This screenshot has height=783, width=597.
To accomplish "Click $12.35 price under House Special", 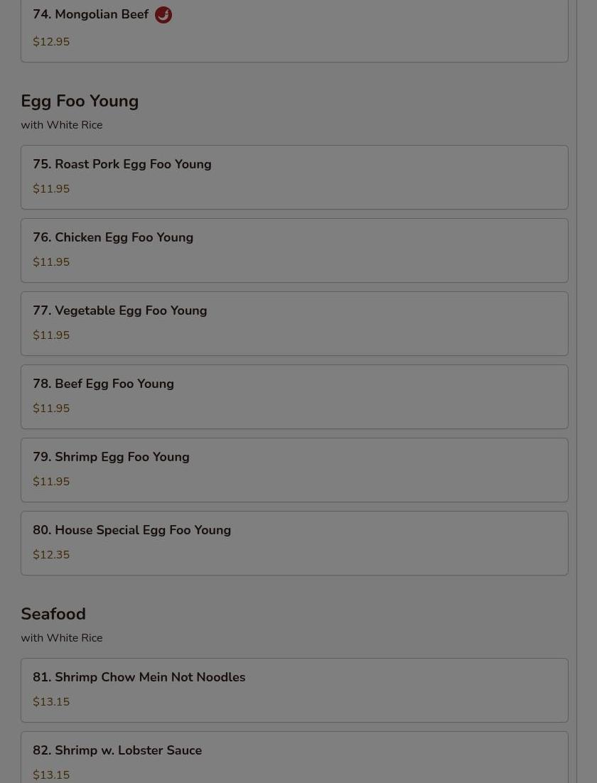I will coord(51,555).
